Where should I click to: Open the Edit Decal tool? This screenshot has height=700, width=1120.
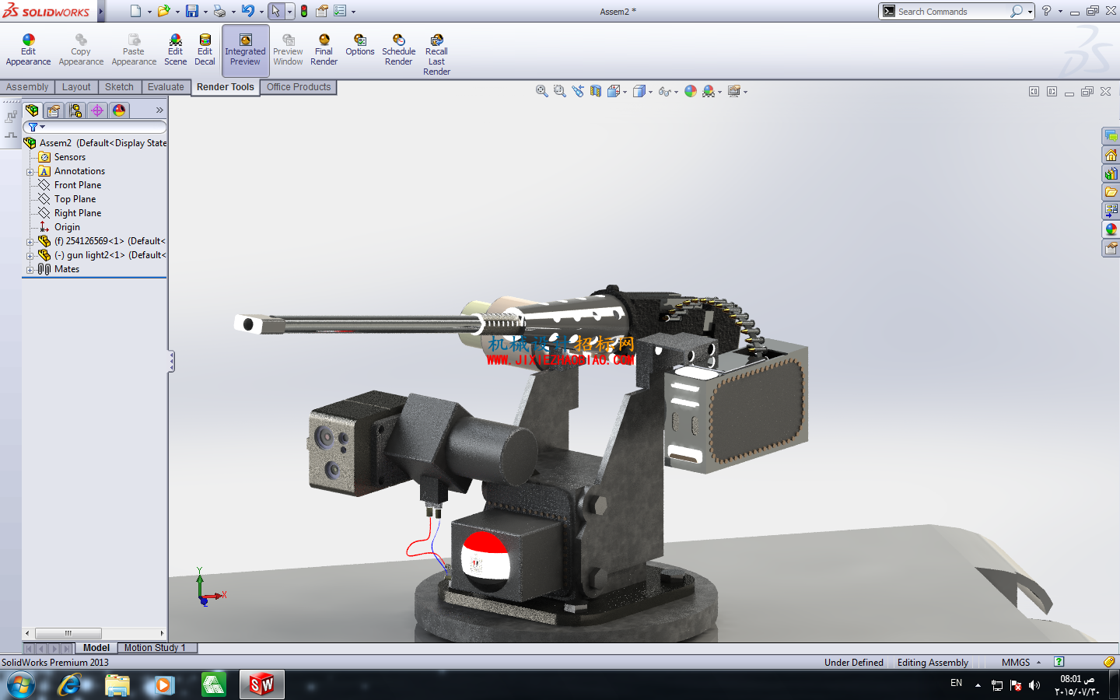(x=205, y=50)
